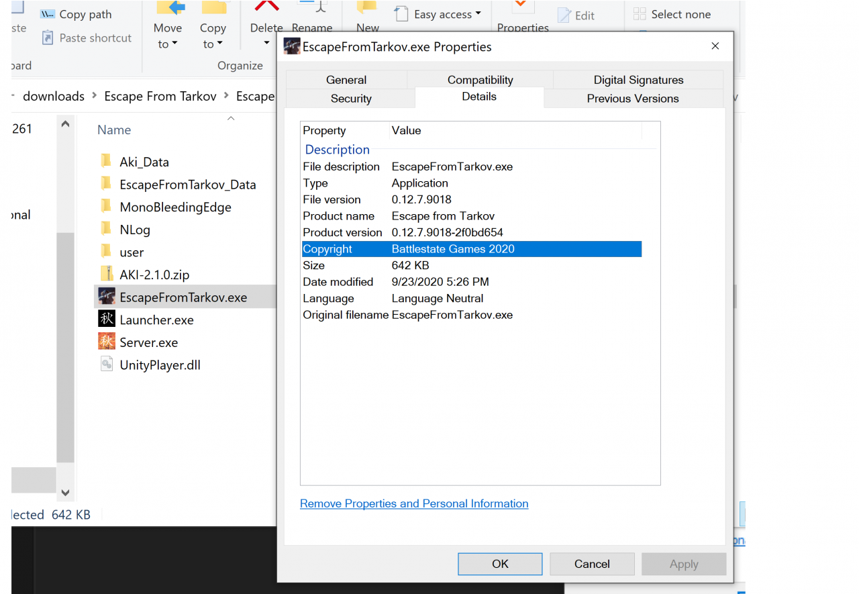Viewport: 859px width, 594px height.
Task: Click the Easy access ribbon icon
Action: [401, 14]
